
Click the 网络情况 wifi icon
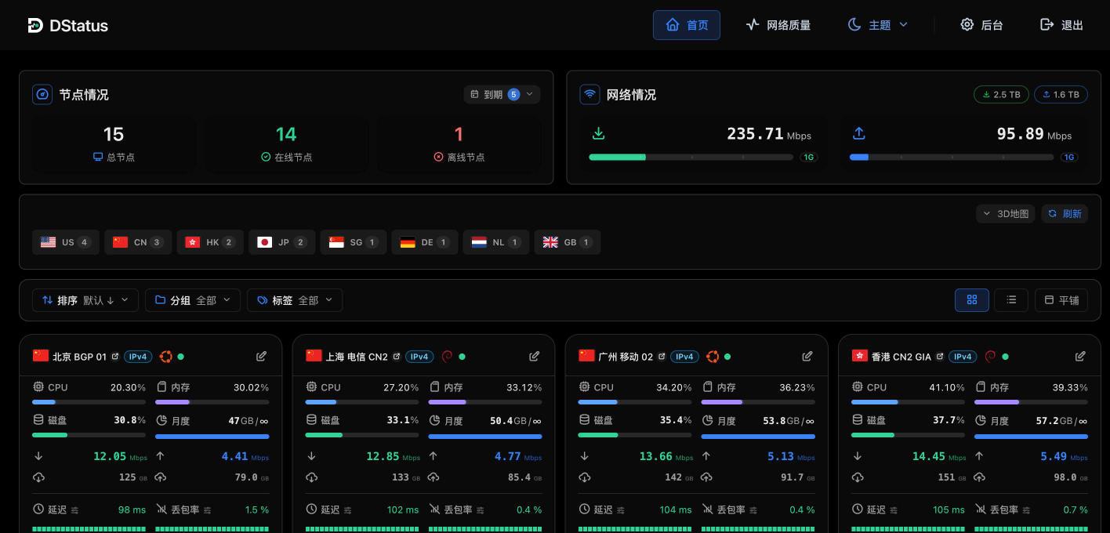[x=589, y=94]
